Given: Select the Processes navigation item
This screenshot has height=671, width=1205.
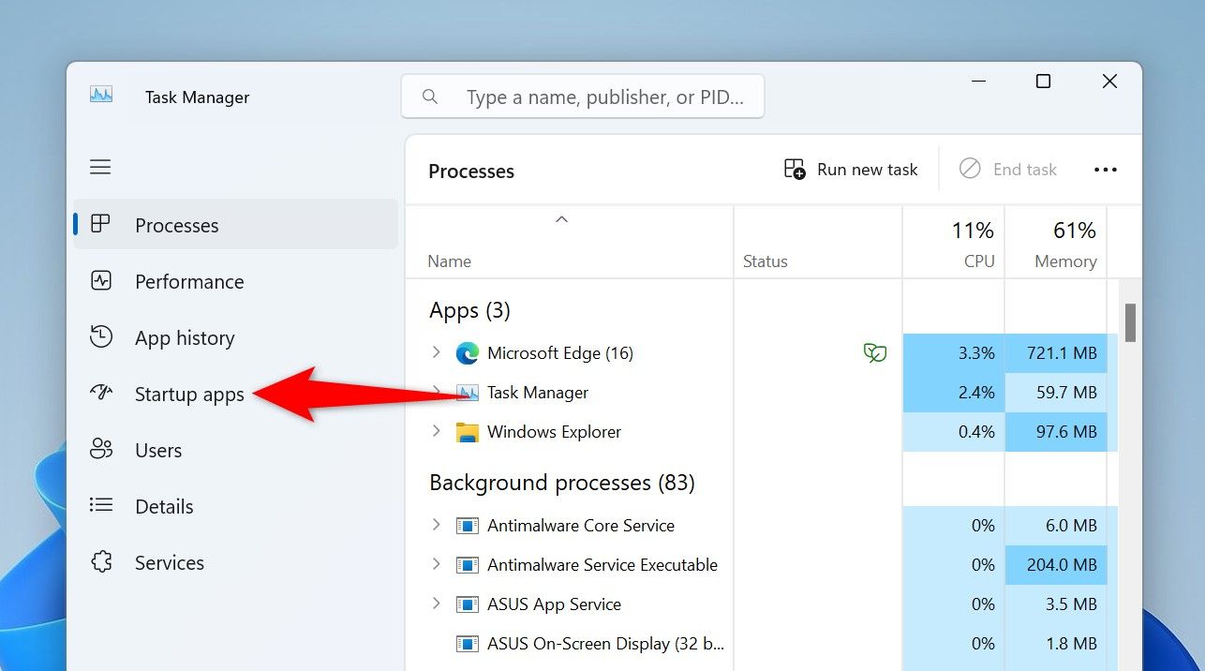Looking at the screenshot, I should click(x=176, y=226).
